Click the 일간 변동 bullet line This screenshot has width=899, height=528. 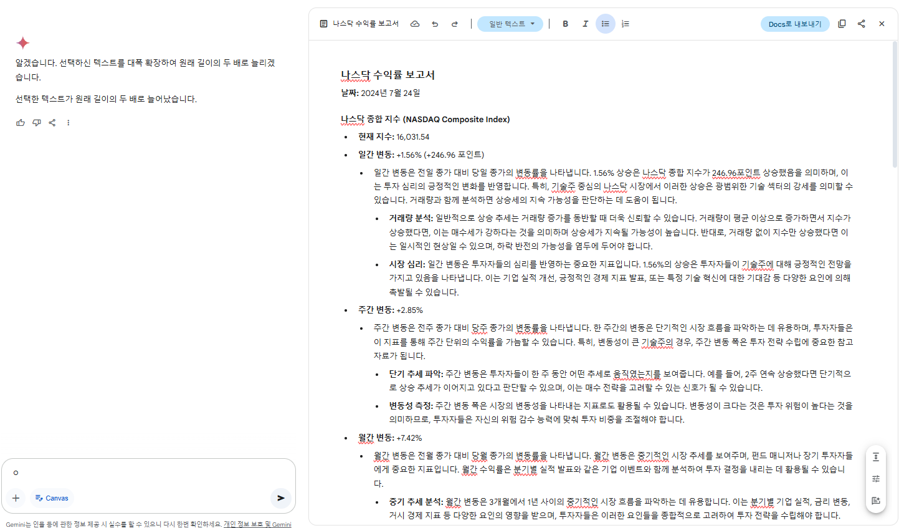[x=421, y=155]
